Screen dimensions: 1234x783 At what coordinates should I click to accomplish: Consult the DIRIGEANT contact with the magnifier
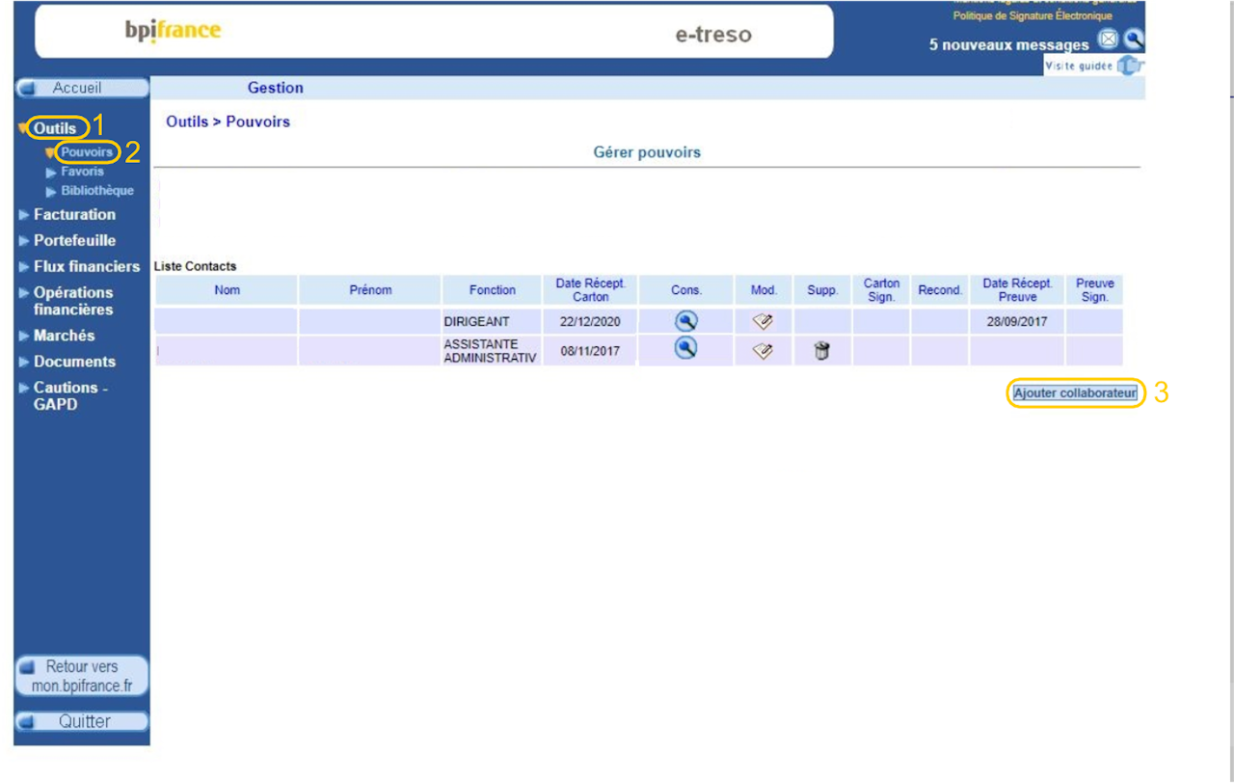[x=685, y=321]
